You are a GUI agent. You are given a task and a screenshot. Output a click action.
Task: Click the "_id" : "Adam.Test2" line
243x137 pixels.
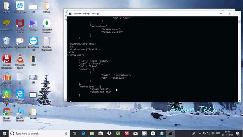(x=94, y=61)
